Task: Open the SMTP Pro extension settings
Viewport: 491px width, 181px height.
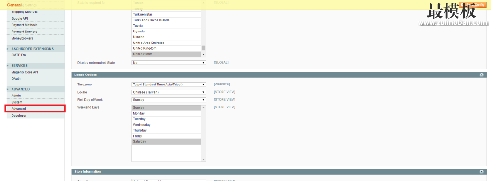Action: click(x=19, y=55)
